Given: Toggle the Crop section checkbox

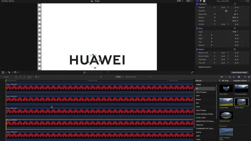Looking at the screenshot, I should click(x=197, y=28).
